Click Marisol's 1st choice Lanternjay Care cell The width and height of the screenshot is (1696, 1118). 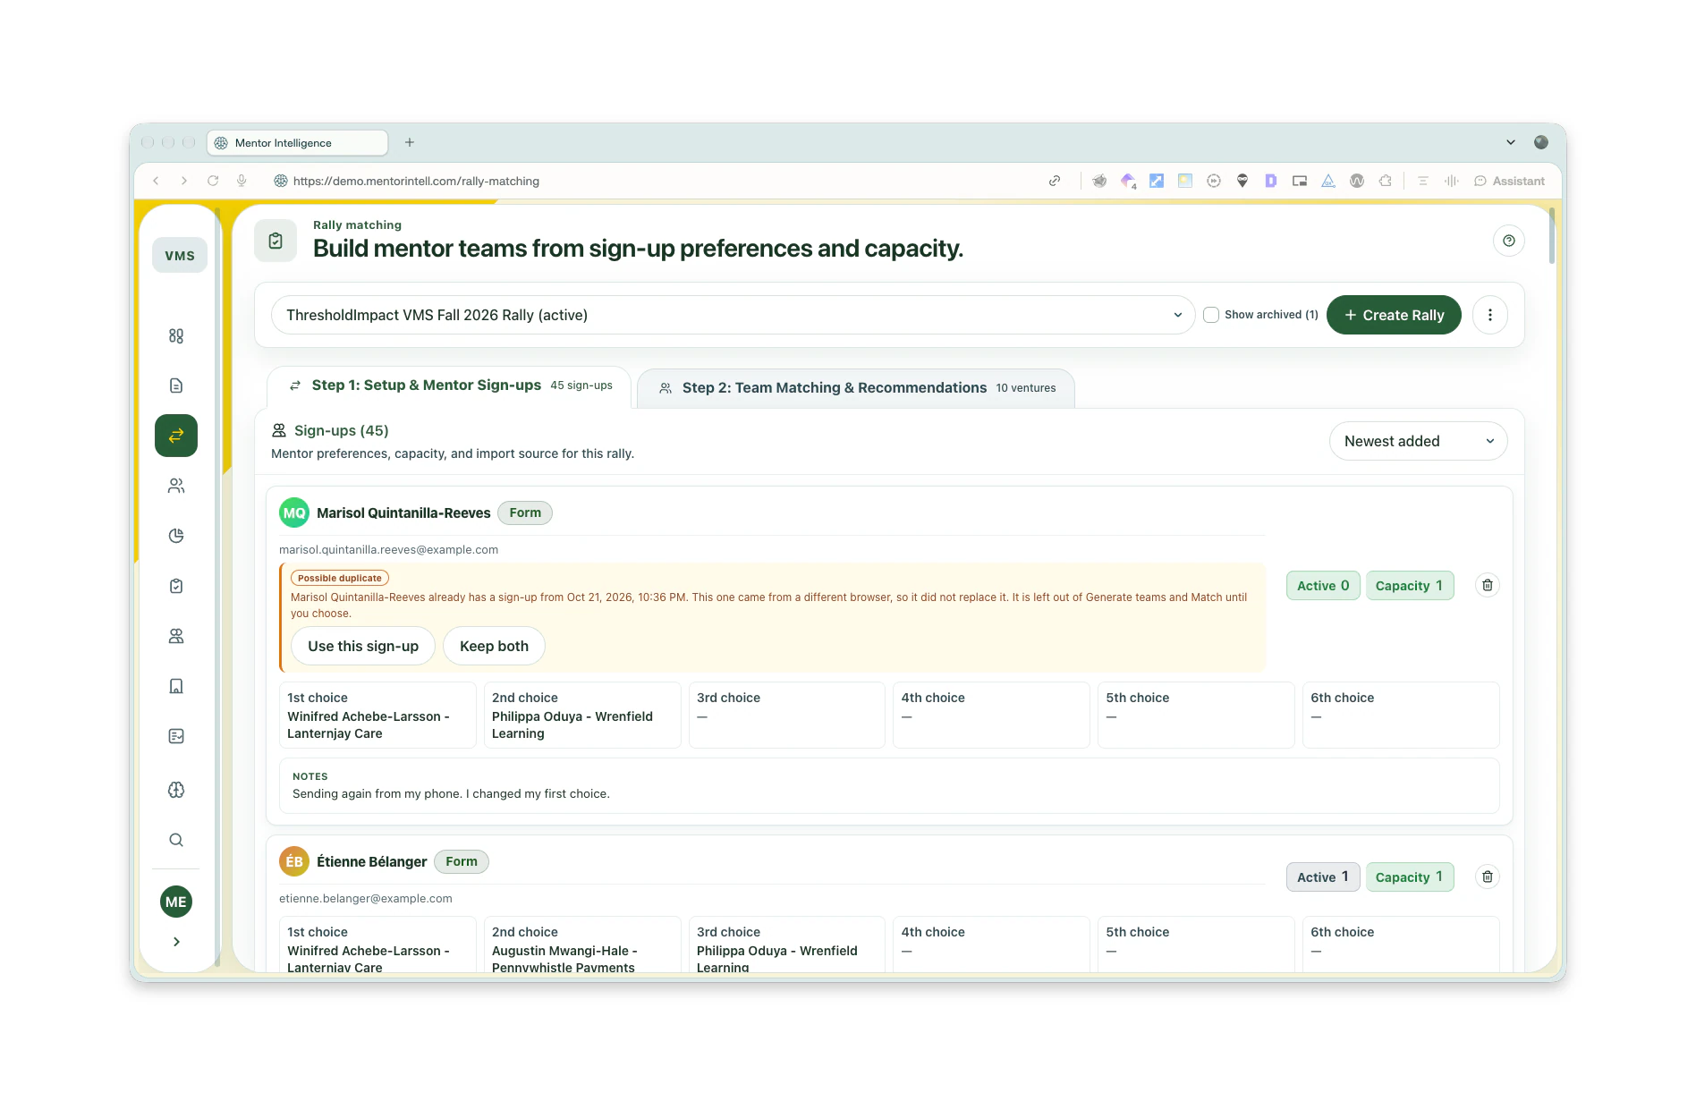point(377,715)
